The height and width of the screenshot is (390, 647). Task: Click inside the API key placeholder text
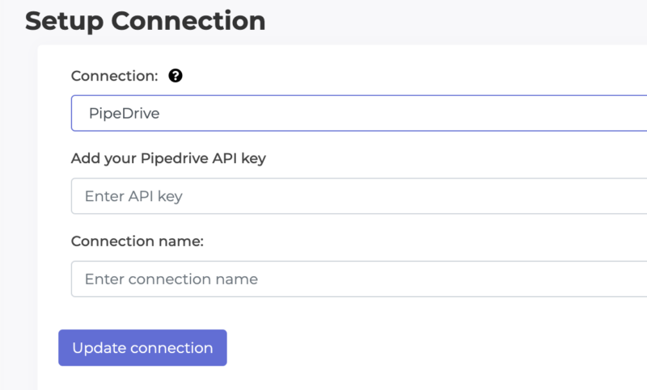(x=133, y=196)
